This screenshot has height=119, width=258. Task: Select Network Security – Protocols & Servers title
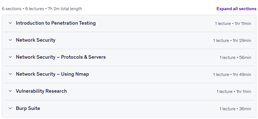pos(61,57)
